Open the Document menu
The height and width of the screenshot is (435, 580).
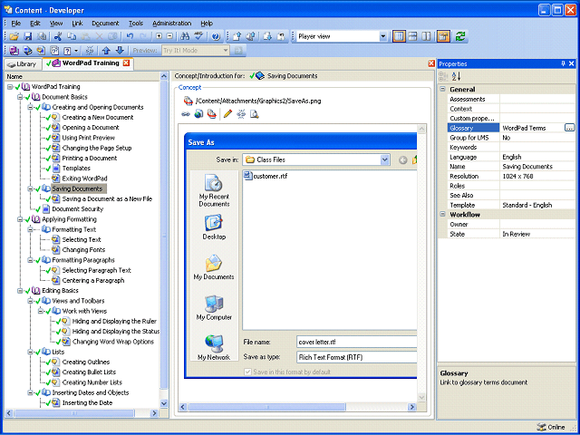click(x=105, y=23)
